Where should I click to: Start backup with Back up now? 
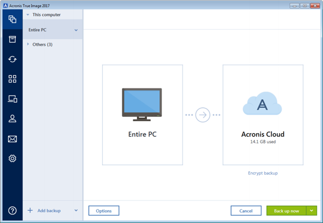click(x=286, y=211)
